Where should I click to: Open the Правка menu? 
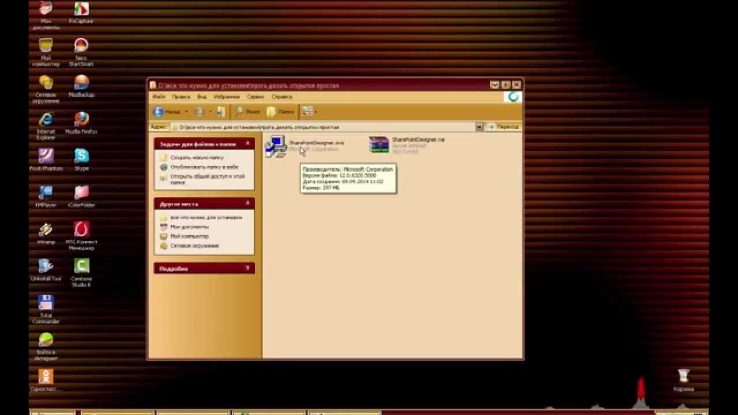click(x=181, y=97)
